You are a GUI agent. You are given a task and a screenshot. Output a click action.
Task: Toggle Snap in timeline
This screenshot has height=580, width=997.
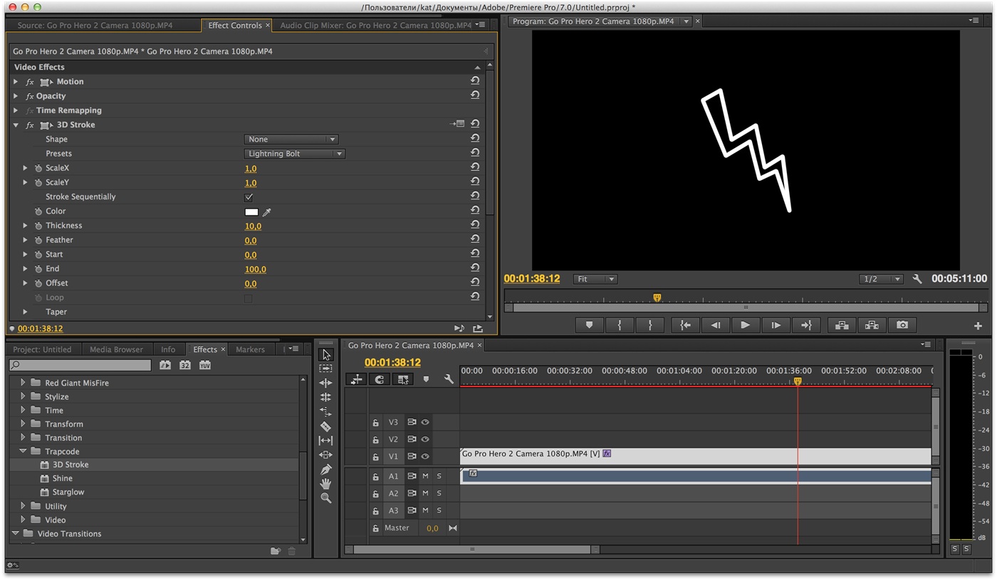[x=380, y=379]
